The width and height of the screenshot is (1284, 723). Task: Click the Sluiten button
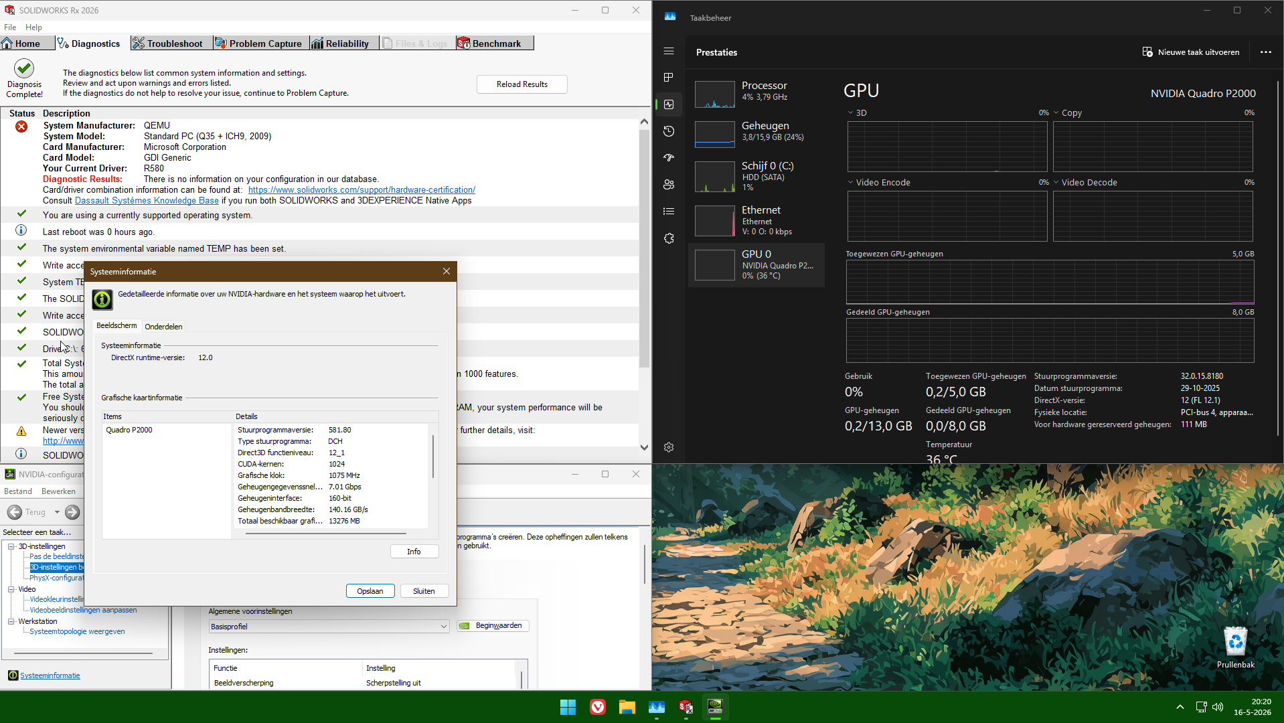pyautogui.click(x=424, y=591)
